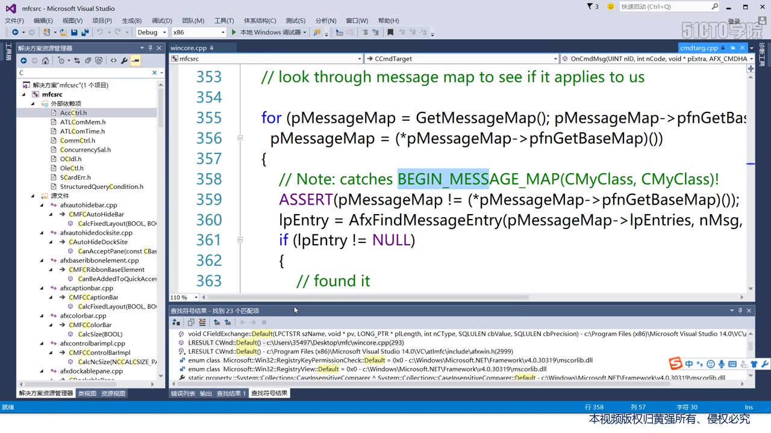Image resolution: width=771 pixels, height=433 pixels.
Task: Open the 文件(F) menu
Action: [x=14, y=20]
